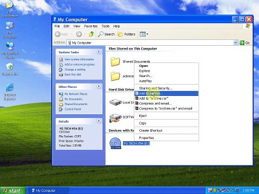Go up one folder level icon
The image size is (259, 194).
click(91, 34)
